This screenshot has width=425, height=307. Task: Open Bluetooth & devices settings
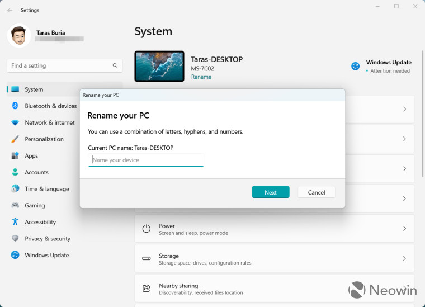[x=51, y=106]
